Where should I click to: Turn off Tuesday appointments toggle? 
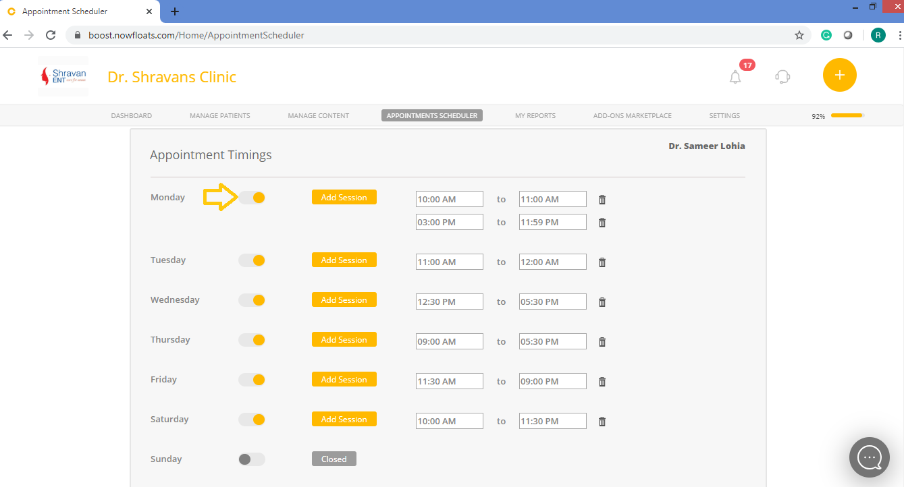(252, 260)
